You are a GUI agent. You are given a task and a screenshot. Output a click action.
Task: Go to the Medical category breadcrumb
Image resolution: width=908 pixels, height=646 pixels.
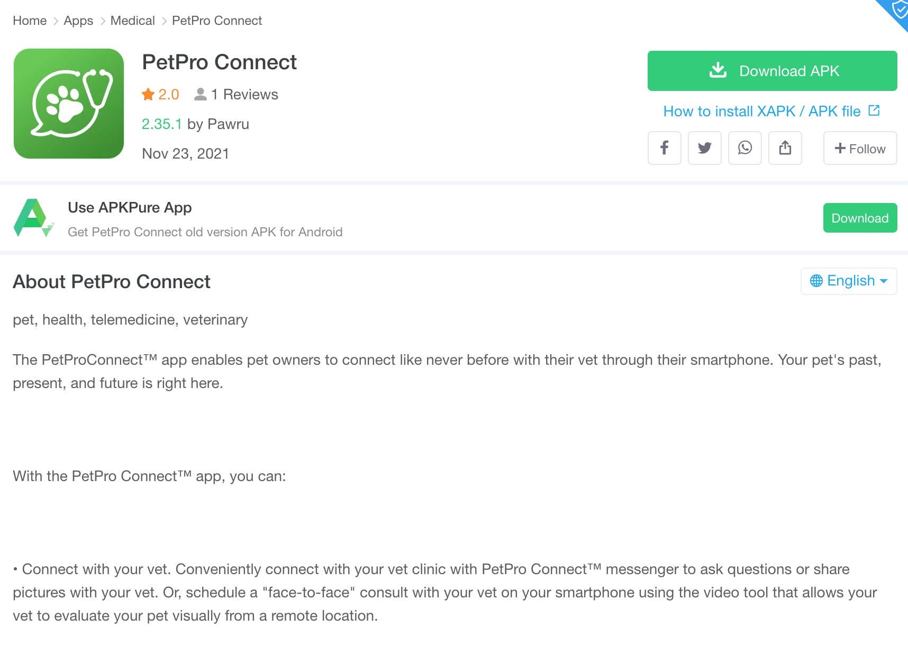pyautogui.click(x=132, y=20)
